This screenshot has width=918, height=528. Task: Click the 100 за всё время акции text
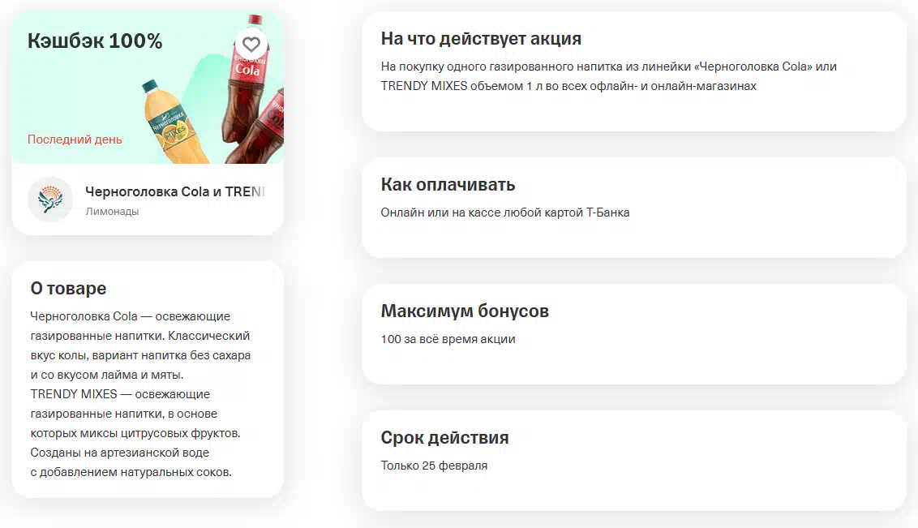click(448, 339)
